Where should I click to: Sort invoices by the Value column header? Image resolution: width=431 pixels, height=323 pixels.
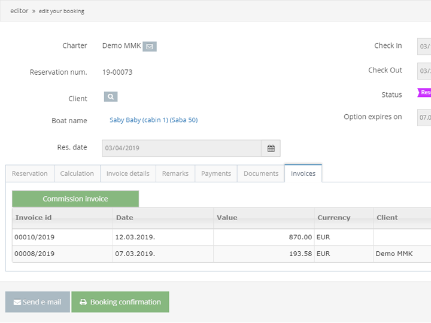[227, 218]
